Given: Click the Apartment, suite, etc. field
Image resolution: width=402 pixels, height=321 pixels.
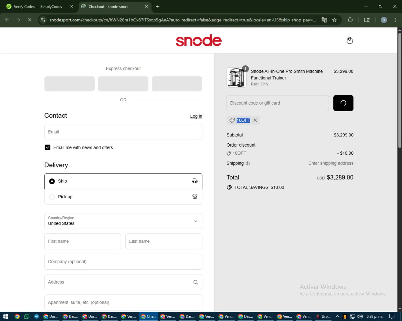Looking at the screenshot, I should tap(123, 303).
